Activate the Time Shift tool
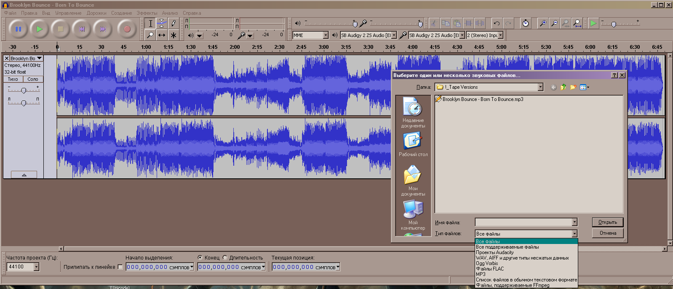 [x=162, y=35]
